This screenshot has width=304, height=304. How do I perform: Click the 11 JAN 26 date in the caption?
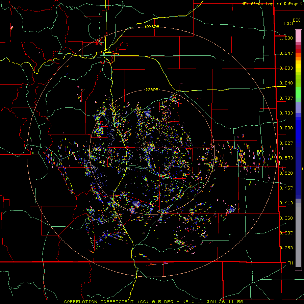(211, 302)
